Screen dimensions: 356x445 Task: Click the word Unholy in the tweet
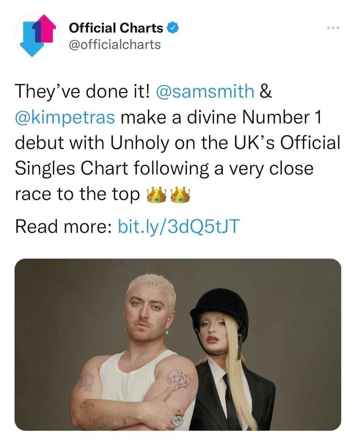click(139, 143)
